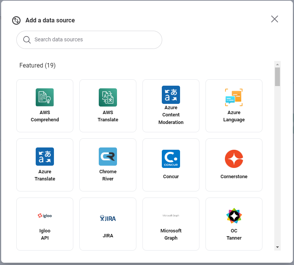
Task: Click the vertical scrollbar thumb
Action: click(277, 77)
